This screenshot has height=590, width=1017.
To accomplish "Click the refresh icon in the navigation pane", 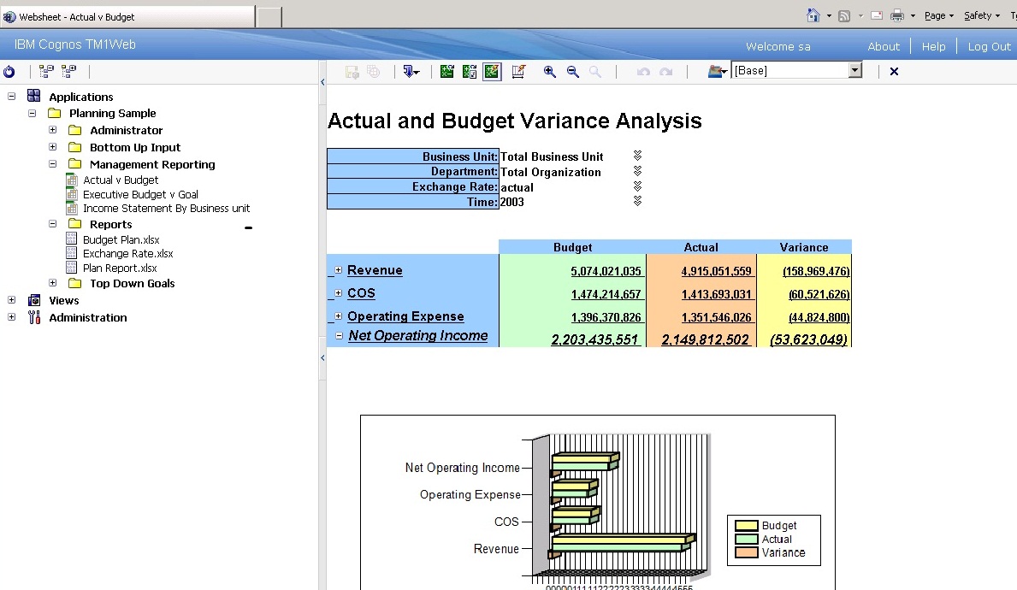I will (x=9, y=71).
